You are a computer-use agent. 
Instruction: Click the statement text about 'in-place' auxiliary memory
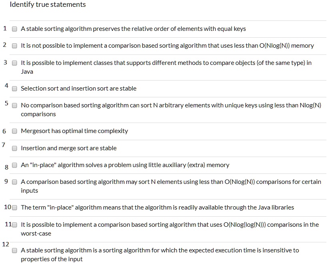[x=125, y=165]
